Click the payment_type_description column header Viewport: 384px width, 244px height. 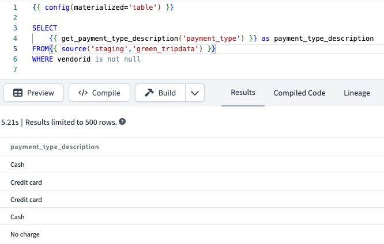[55, 147]
